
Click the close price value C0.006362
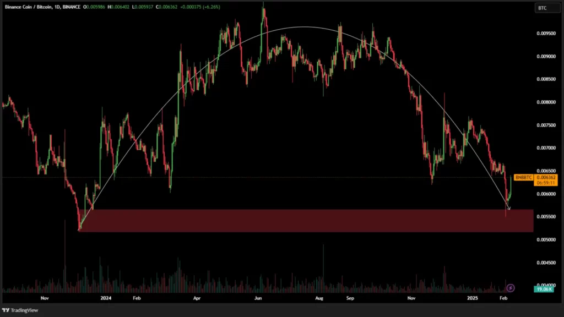(x=166, y=7)
